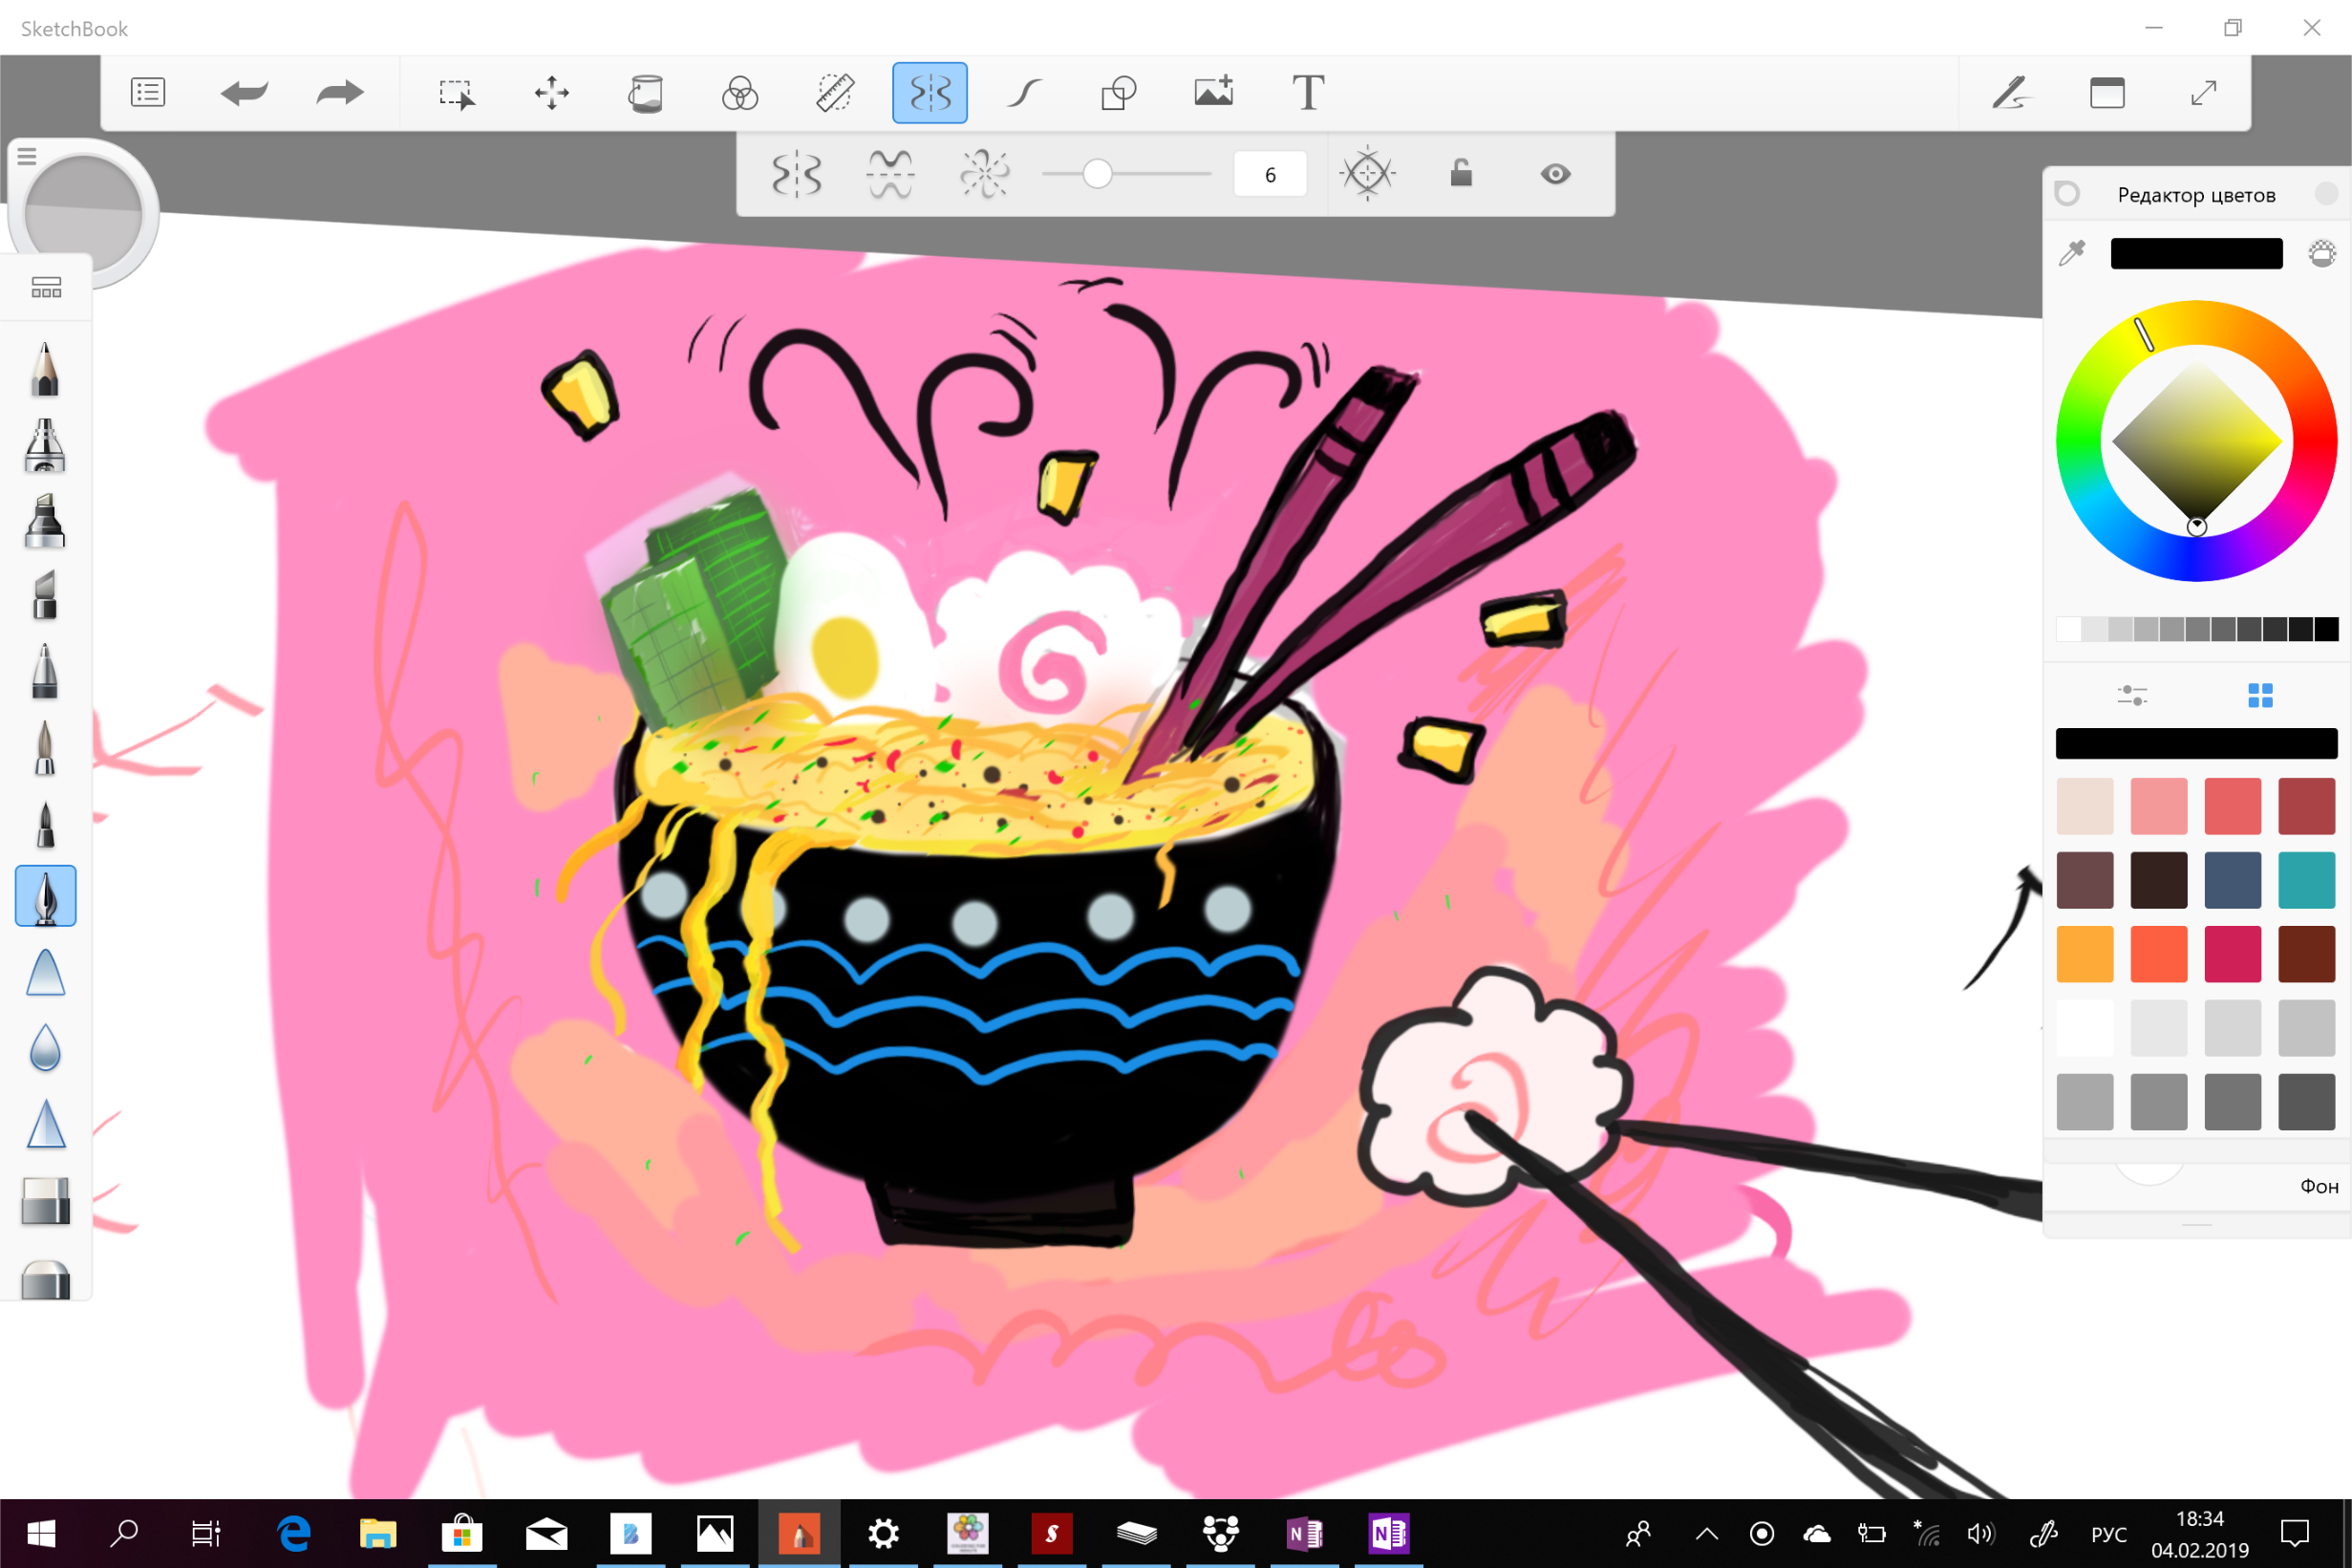Open the main menu list icon

tap(148, 93)
